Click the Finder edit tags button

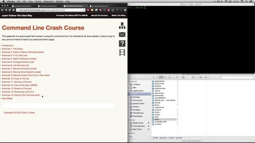(183, 77)
